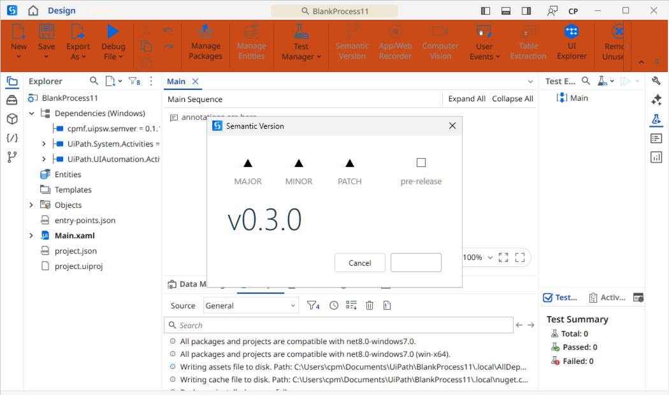
Task: Click the Semantic Version ribbon icon
Action: point(352,32)
